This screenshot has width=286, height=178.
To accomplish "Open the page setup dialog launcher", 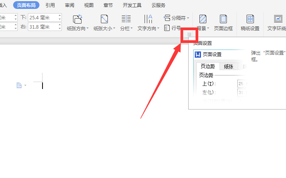I will coord(189,34).
